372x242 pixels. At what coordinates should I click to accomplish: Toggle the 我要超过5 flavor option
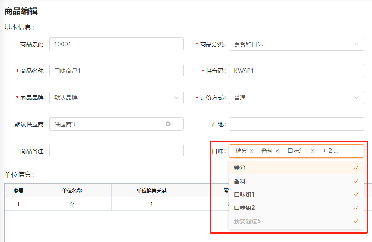point(297,221)
